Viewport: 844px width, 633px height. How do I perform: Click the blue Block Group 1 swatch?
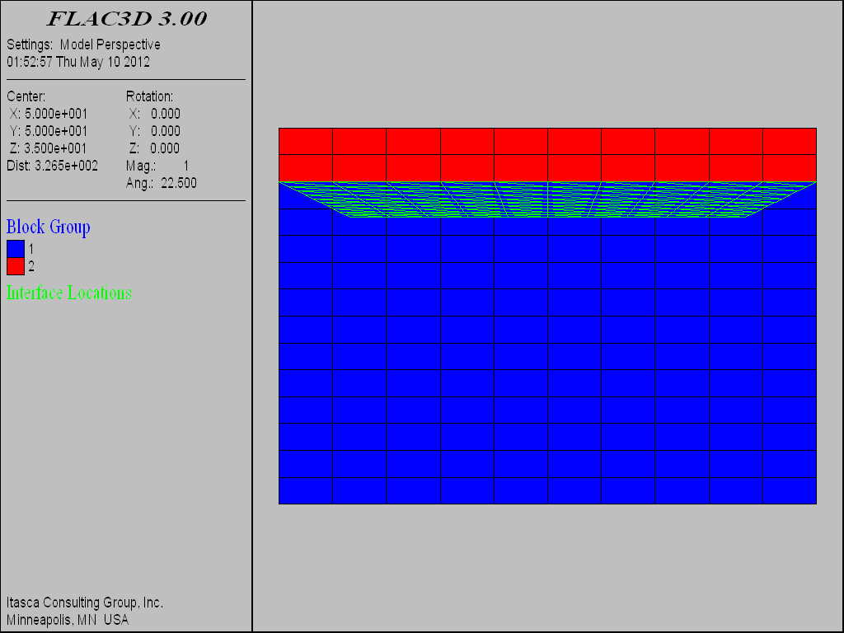pyautogui.click(x=15, y=248)
